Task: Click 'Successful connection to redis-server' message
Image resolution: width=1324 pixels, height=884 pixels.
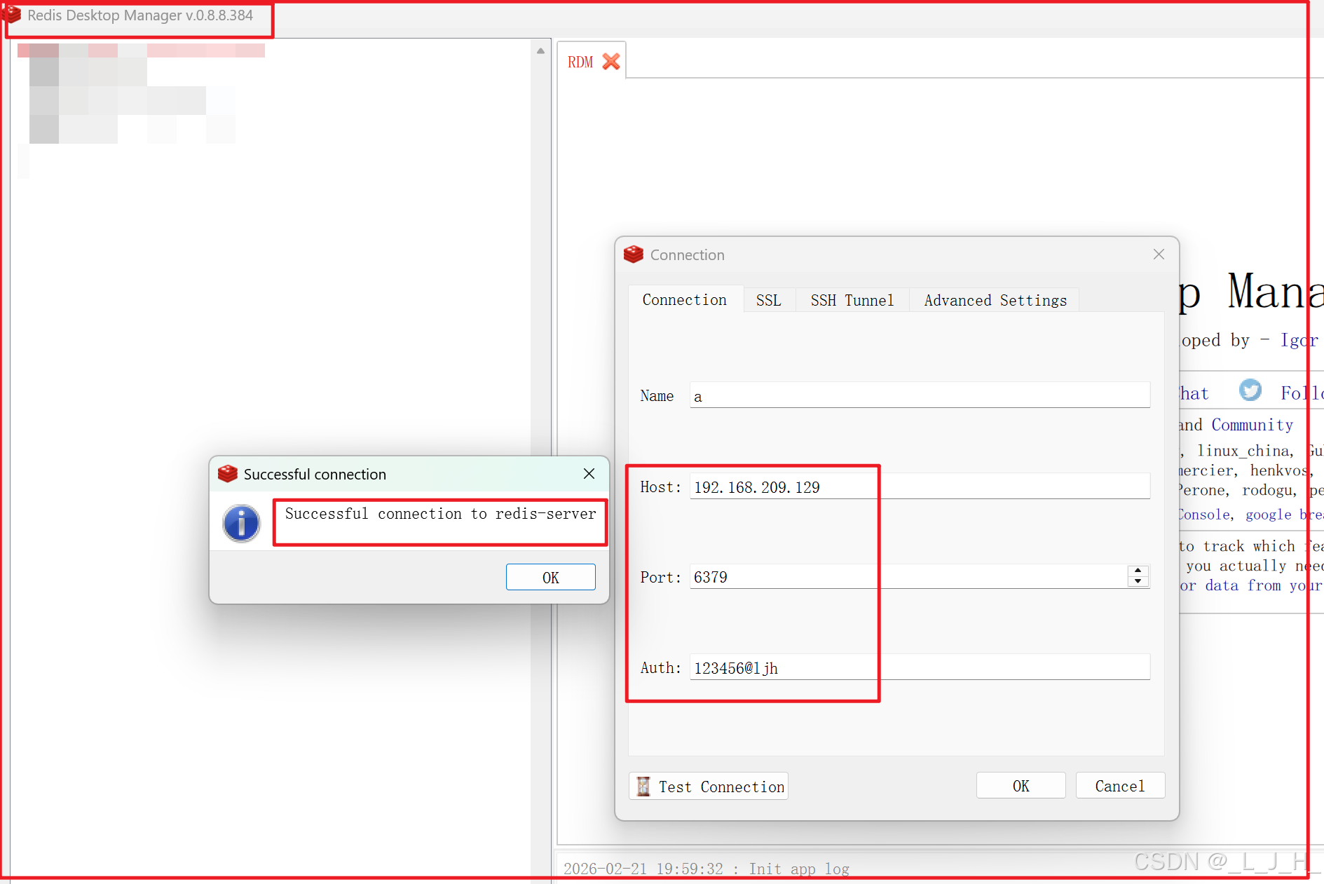Action: [x=440, y=514]
